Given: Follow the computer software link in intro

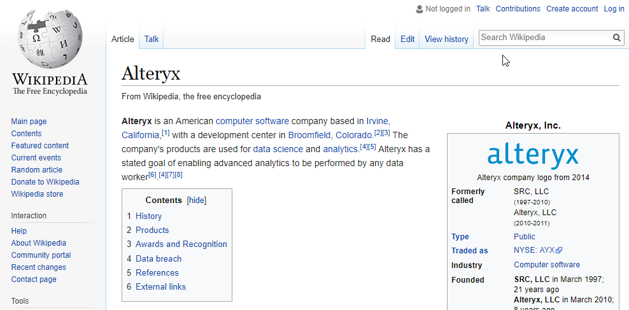Looking at the screenshot, I should click(252, 121).
